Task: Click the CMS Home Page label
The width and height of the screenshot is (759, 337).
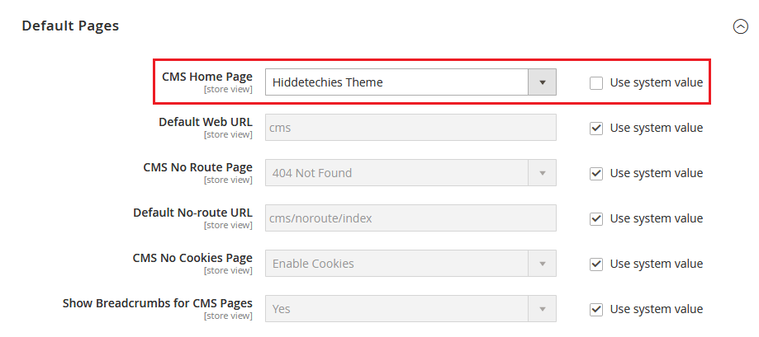Action: tap(206, 77)
